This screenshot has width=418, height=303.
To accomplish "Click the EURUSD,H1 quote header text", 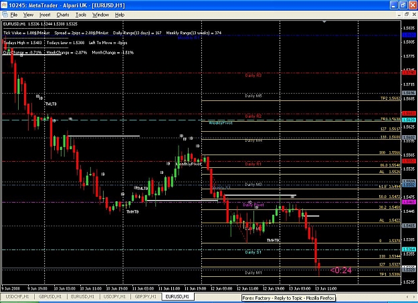I will tap(40, 23).
